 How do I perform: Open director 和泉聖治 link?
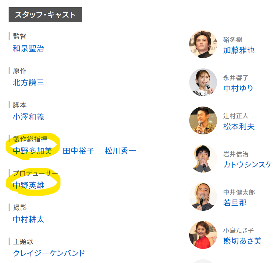point(29,48)
